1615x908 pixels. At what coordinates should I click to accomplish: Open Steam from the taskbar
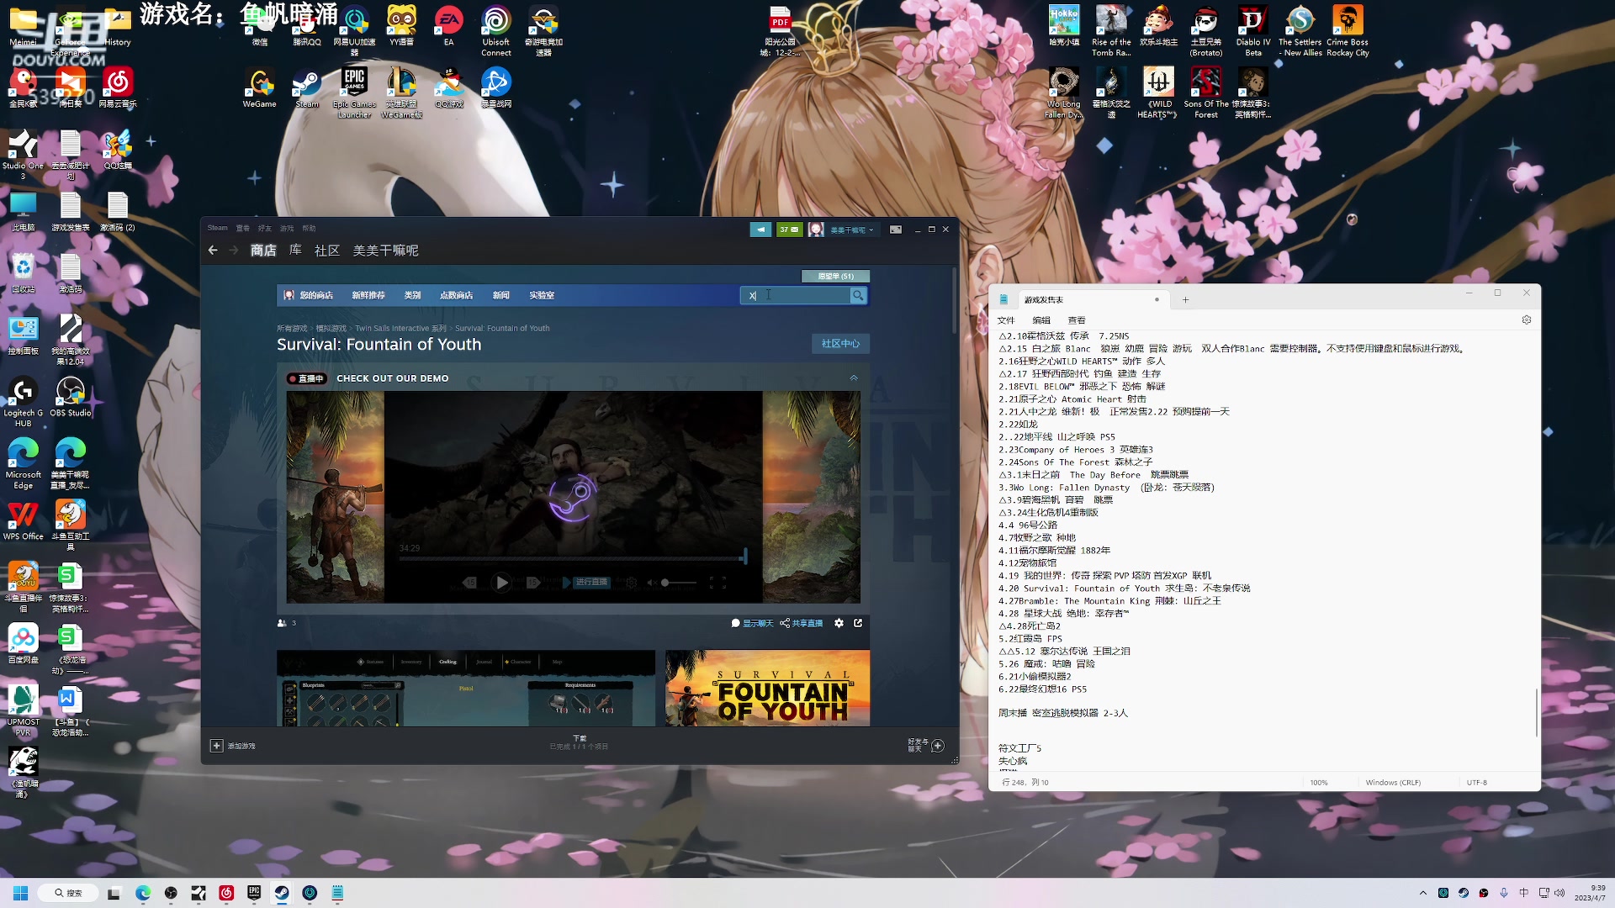282,893
